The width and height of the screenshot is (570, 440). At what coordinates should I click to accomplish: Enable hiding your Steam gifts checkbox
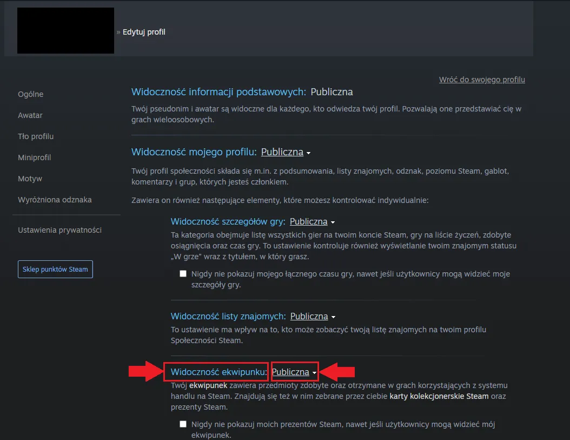pyautogui.click(x=183, y=424)
